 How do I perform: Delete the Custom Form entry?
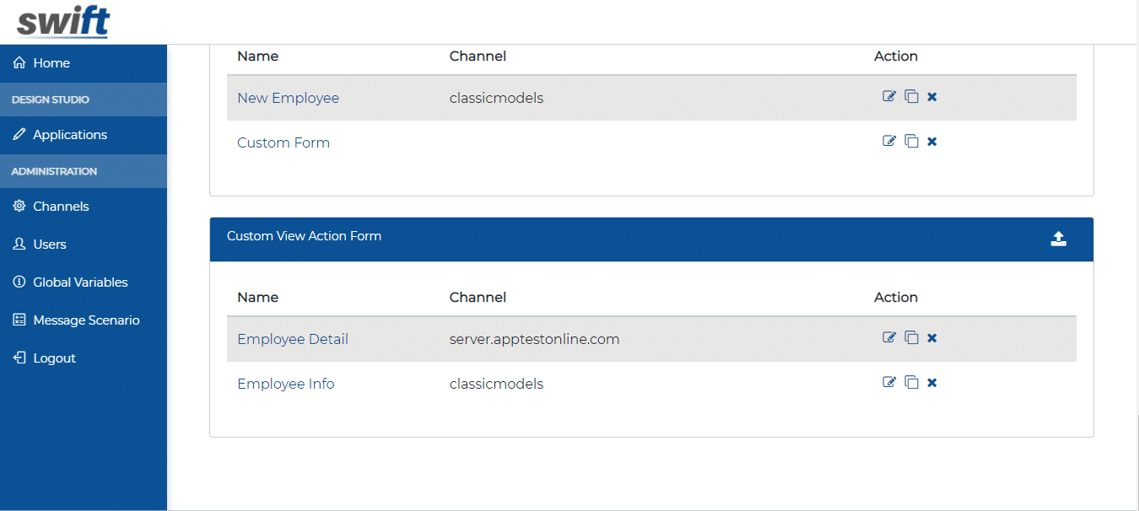pos(931,141)
